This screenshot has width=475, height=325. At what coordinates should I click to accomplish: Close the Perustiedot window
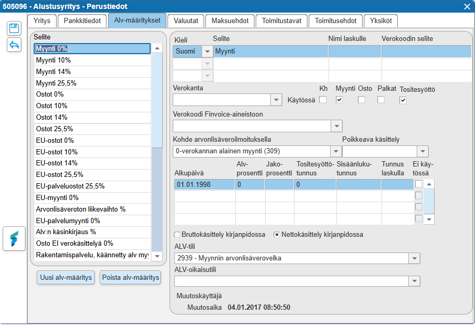467,6
